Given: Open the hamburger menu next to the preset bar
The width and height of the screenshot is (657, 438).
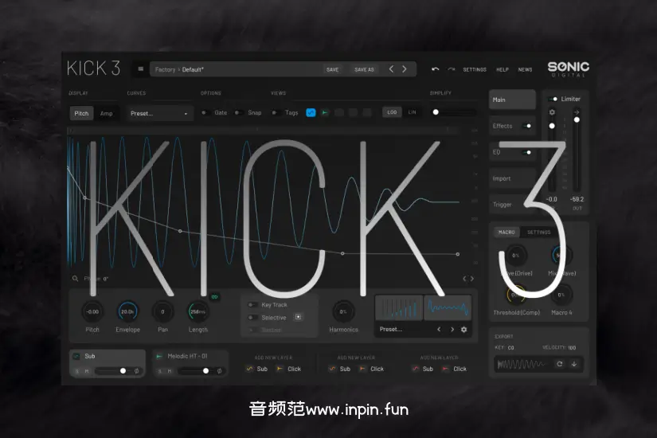Looking at the screenshot, I should click(x=141, y=69).
